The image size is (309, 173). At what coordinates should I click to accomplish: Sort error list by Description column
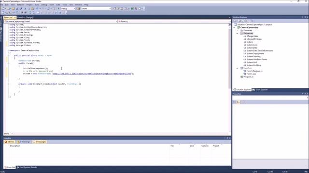tap(15, 146)
